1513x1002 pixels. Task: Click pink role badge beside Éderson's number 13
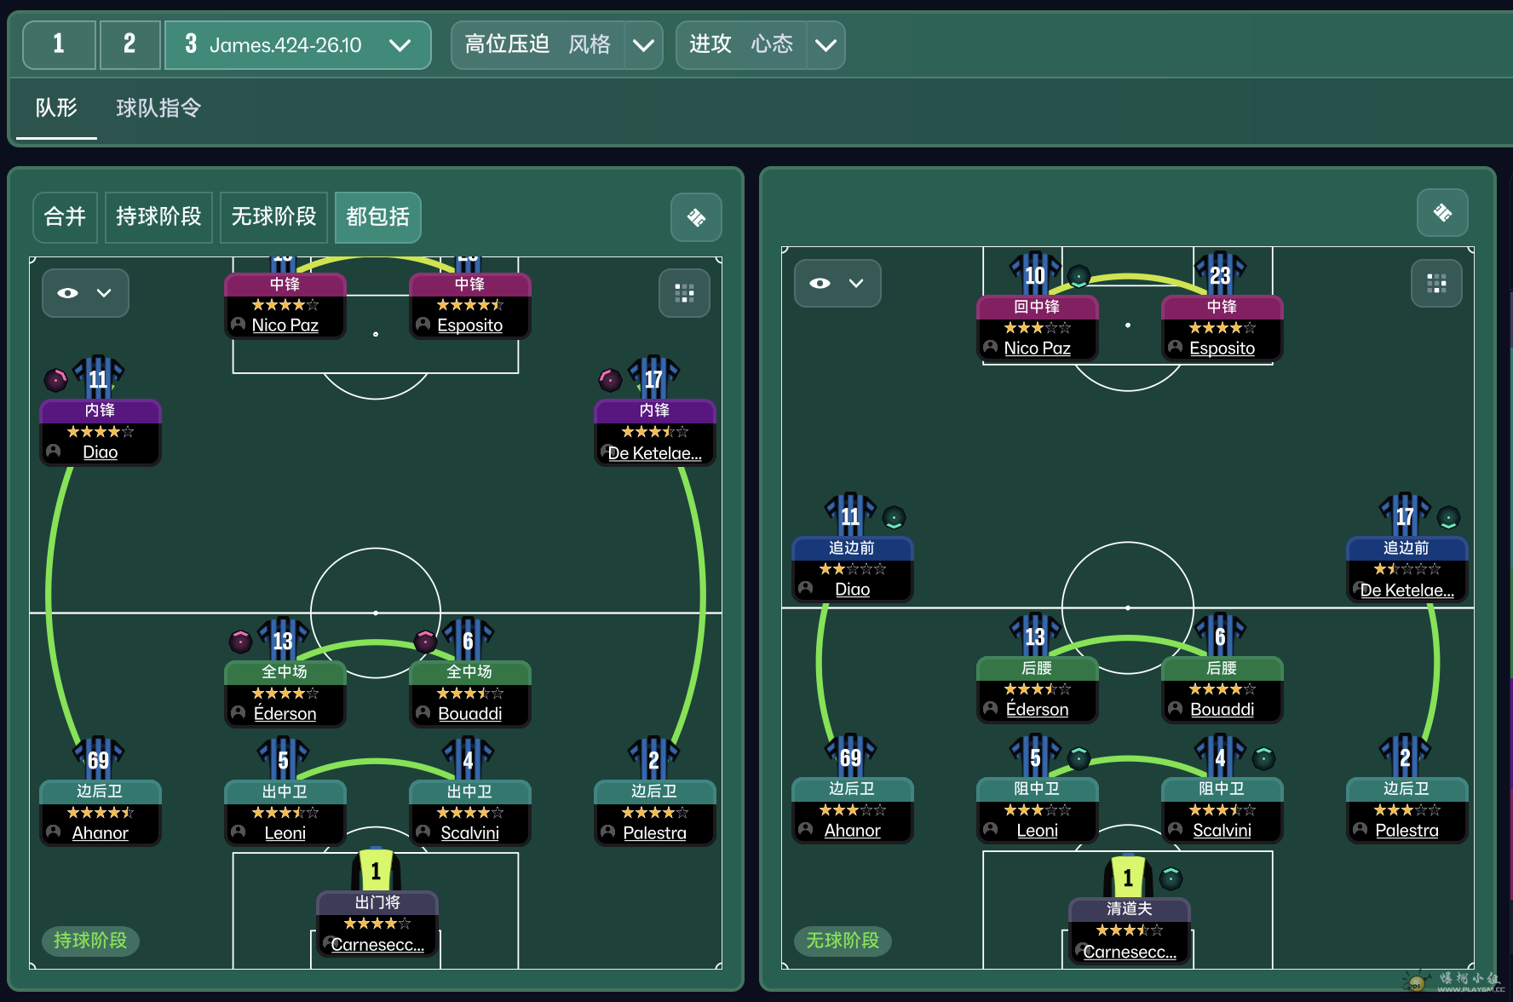click(240, 641)
